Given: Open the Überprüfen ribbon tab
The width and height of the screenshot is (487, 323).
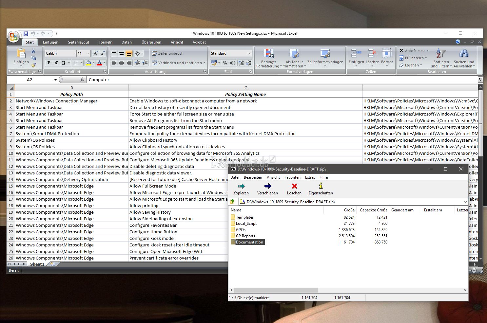Looking at the screenshot, I should click(151, 42).
